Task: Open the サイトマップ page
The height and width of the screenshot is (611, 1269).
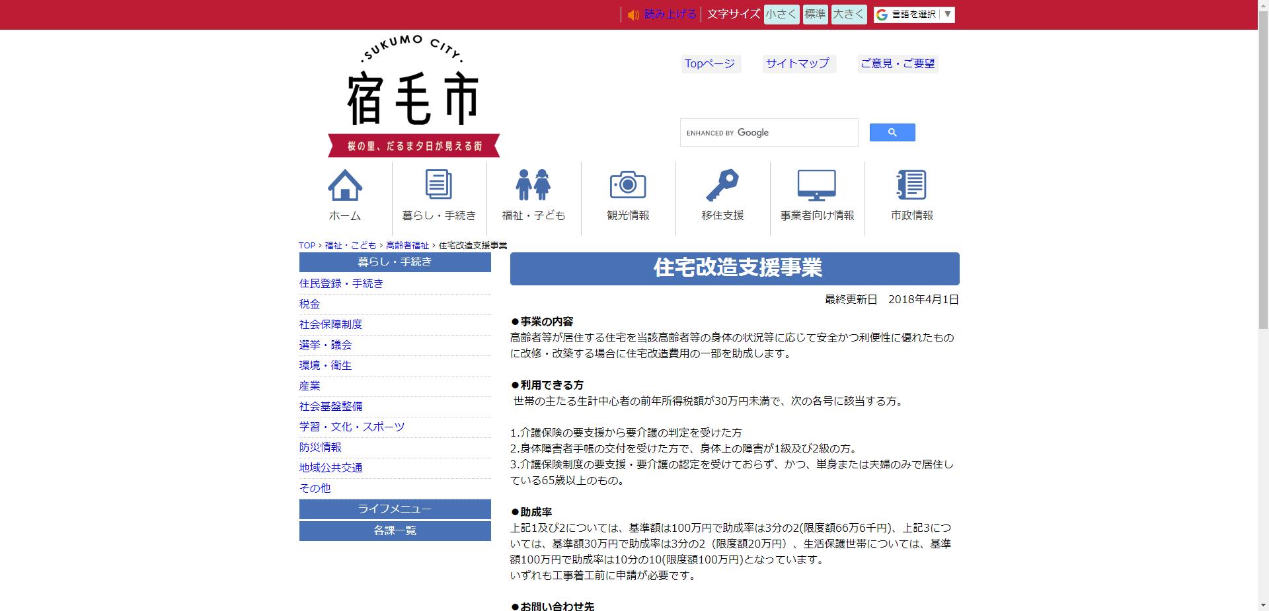Action: click(x=796, y=64)
